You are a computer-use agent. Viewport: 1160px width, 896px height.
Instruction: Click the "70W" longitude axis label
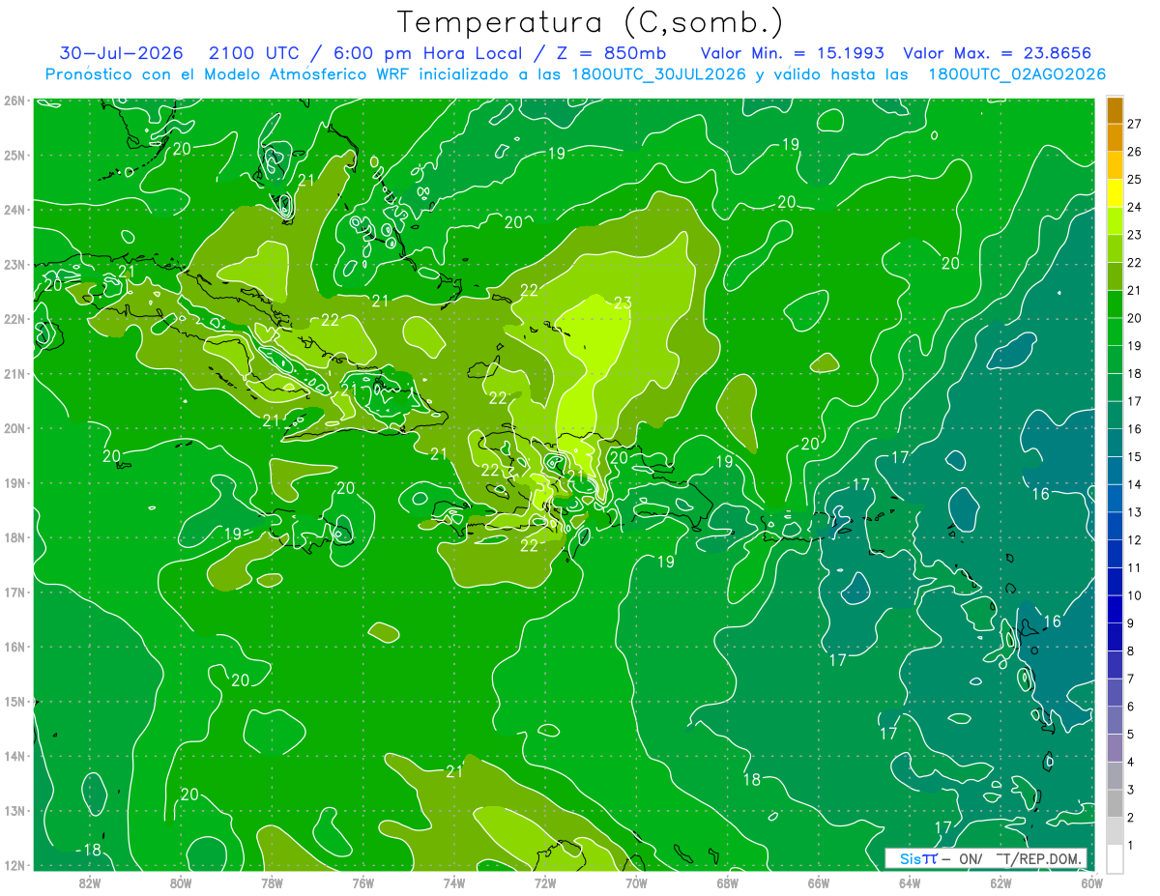click(x=636, y=882)
